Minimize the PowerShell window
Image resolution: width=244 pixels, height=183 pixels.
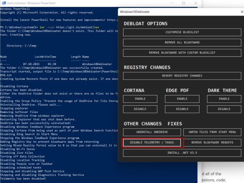pyautogui.click(x=172, y=3)
